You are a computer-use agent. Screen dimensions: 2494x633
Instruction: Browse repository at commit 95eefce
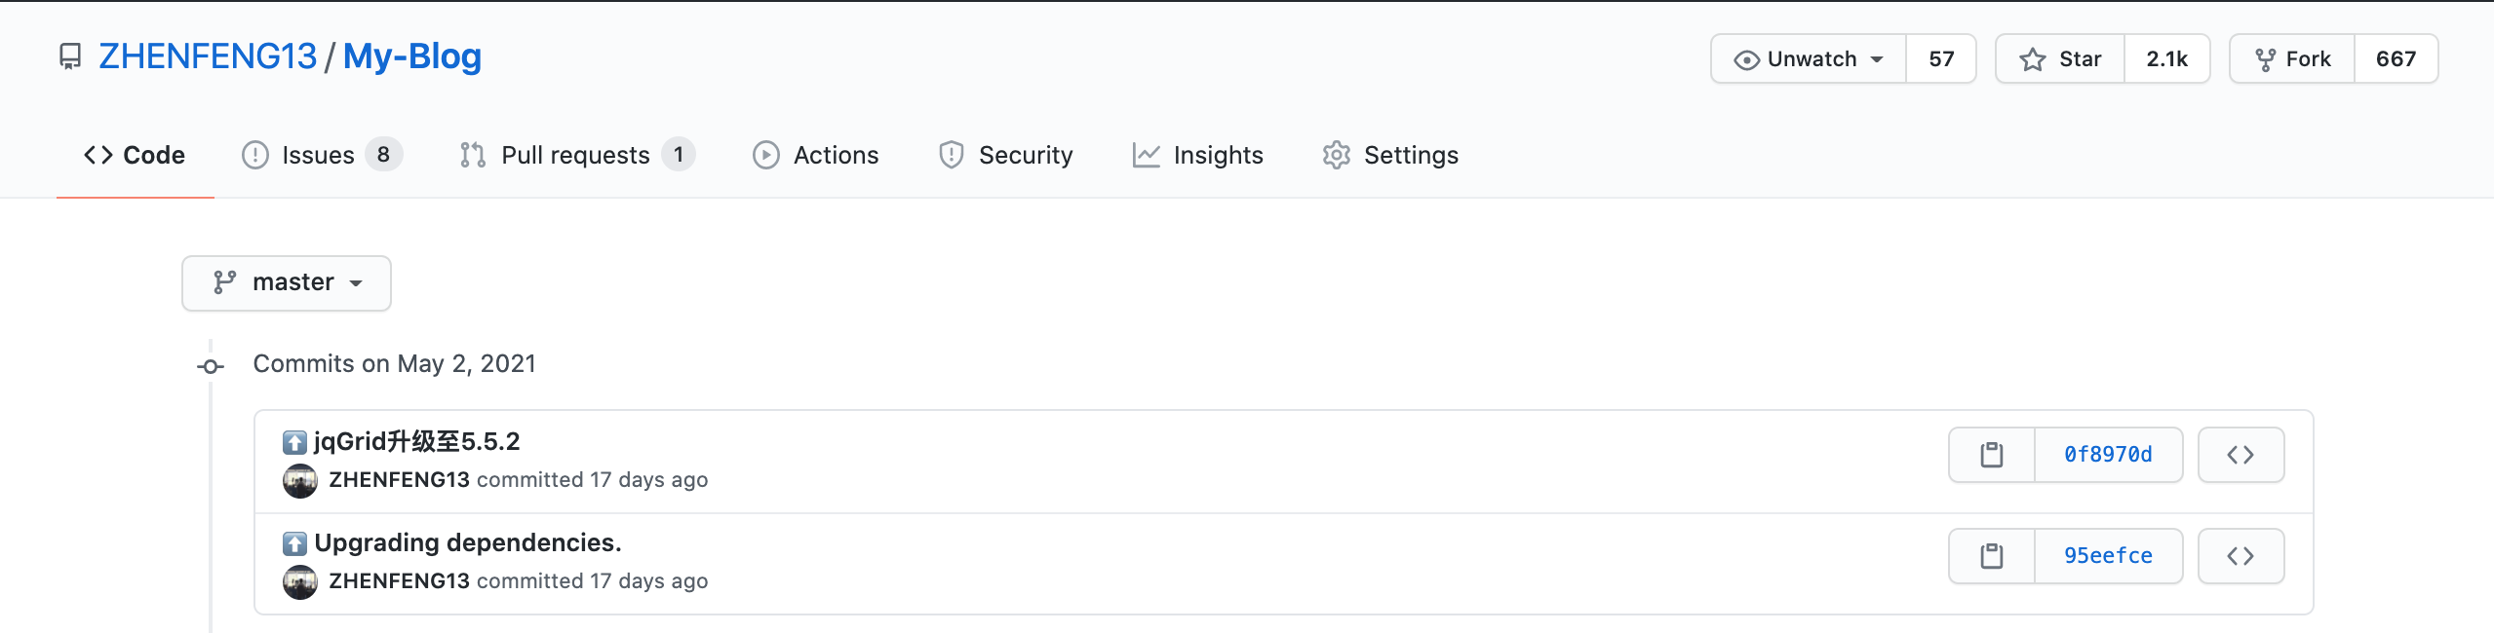[2241, 556]
